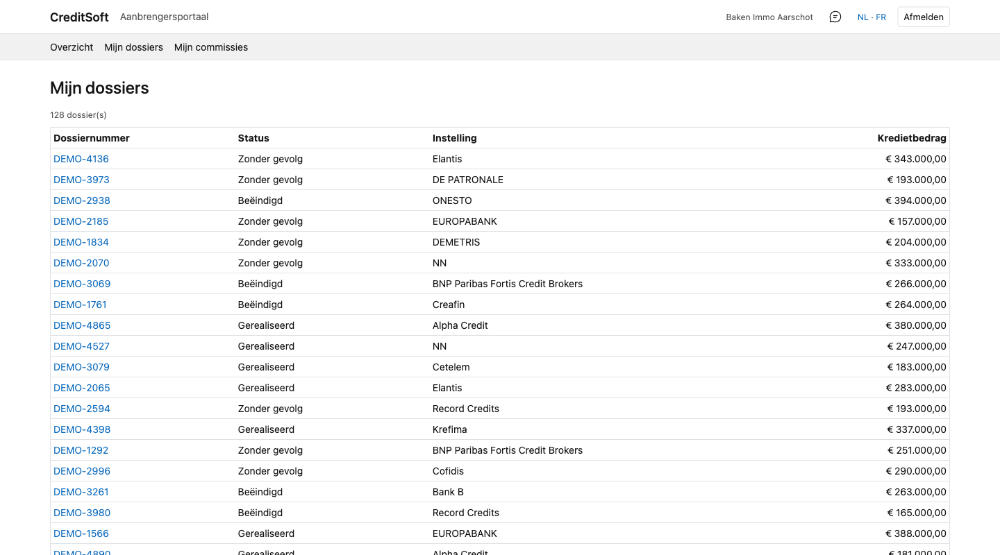Select the amount '€ 394.000,00'
The height and width of the screenshot is (555, 1000).
pyautogui.click(x=916, y=200)
